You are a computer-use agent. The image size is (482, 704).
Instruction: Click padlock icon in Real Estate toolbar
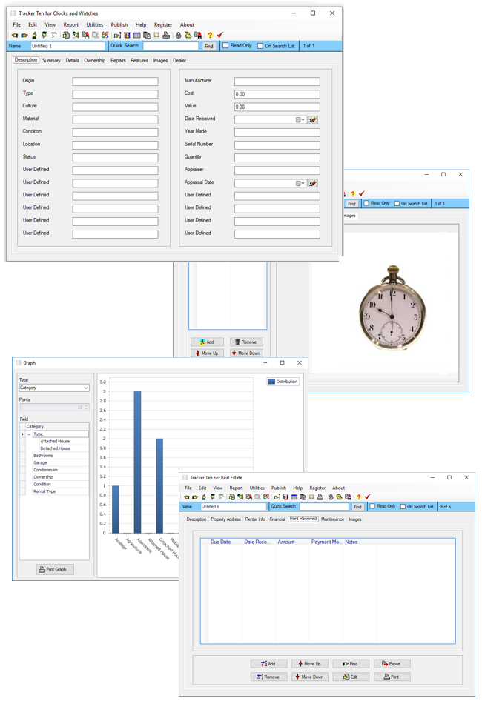(x=331, y=497)
